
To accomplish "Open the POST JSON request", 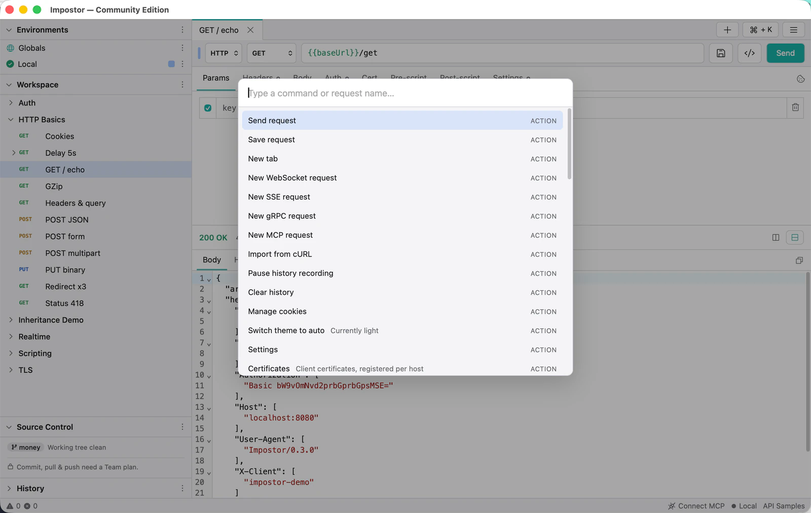I will click(96, 219).
